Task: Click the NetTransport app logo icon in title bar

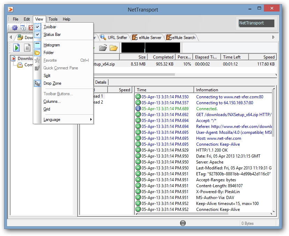Action: click(10, 9)
